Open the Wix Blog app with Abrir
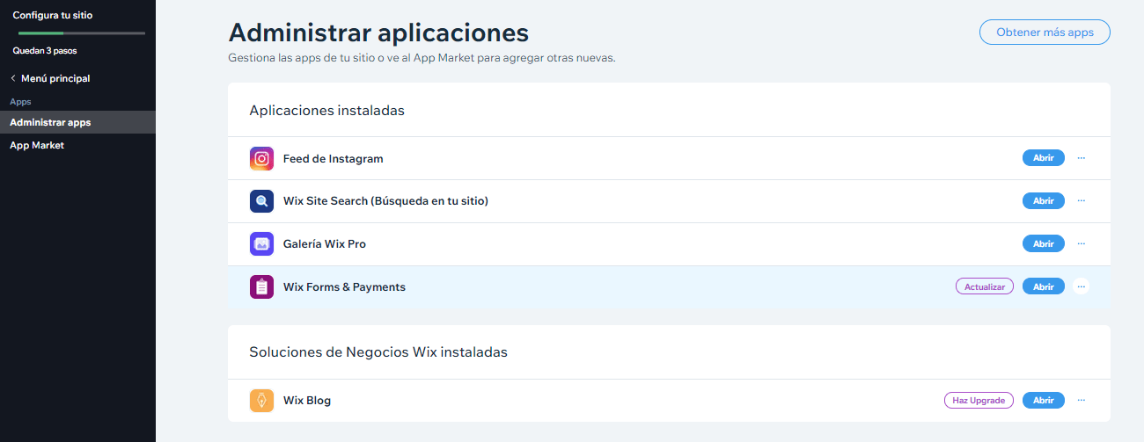Viewport: 1144px width, 442px height. pos(1043,400)
